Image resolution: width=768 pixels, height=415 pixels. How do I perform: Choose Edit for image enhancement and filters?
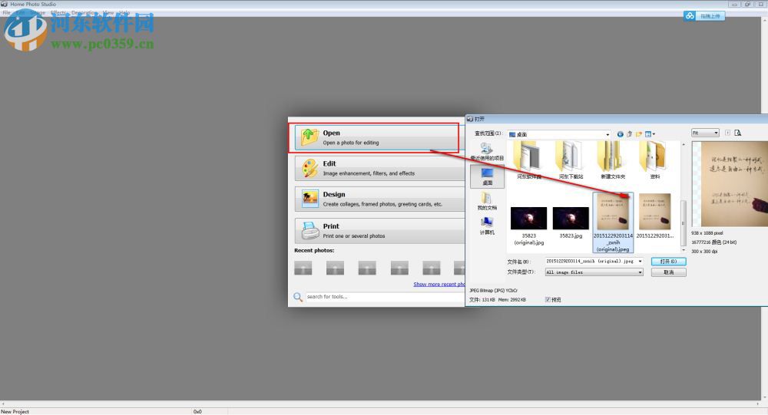379,168
